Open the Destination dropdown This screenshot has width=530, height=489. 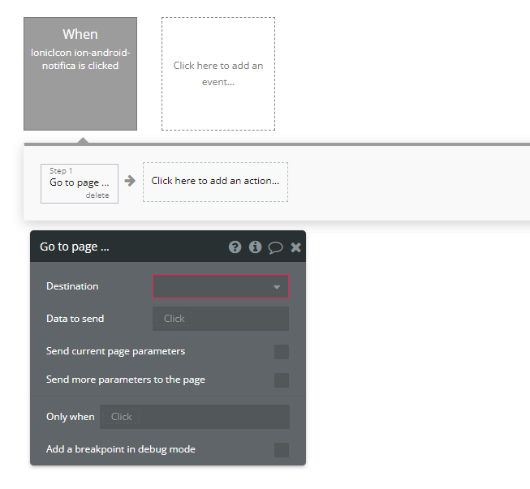tap(221, 286)
